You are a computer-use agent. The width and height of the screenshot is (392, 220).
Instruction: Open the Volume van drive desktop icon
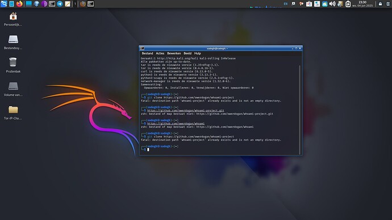13,89
